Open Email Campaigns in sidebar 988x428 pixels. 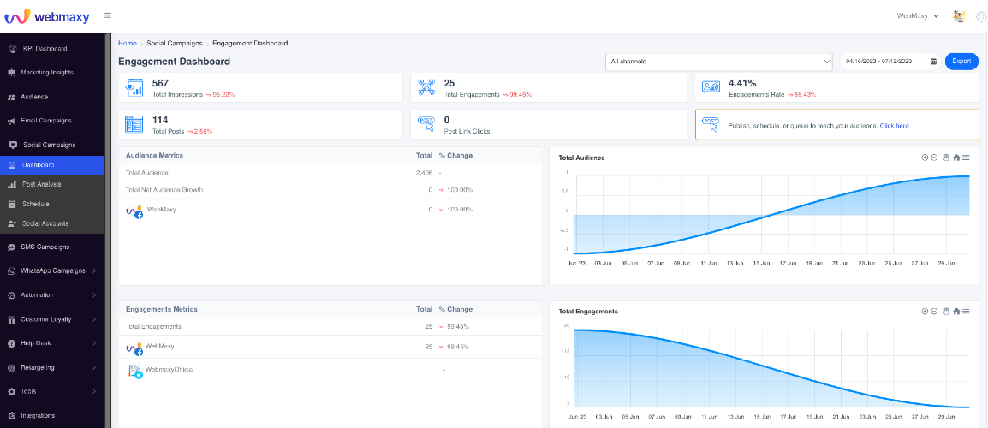(51, 121)
